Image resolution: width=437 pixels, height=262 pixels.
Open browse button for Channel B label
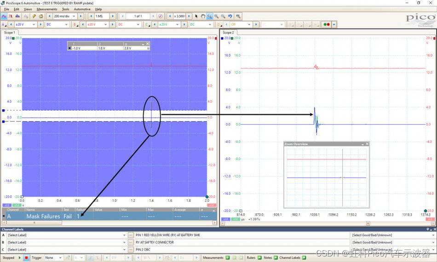(x=131, y=243)
